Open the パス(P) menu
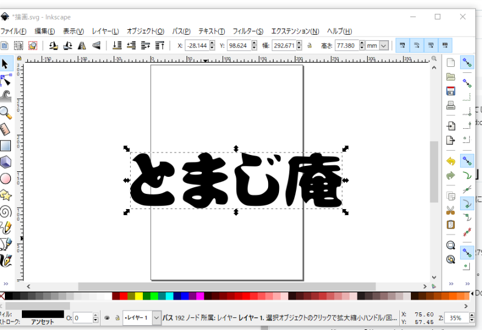The width and height of the screenshot is (482, 330). (x=181, y=31)
